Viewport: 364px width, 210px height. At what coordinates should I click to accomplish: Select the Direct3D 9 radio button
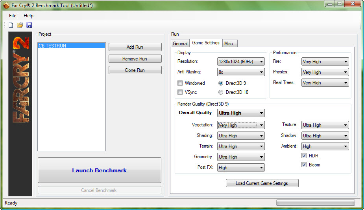[x=220, y=83]
